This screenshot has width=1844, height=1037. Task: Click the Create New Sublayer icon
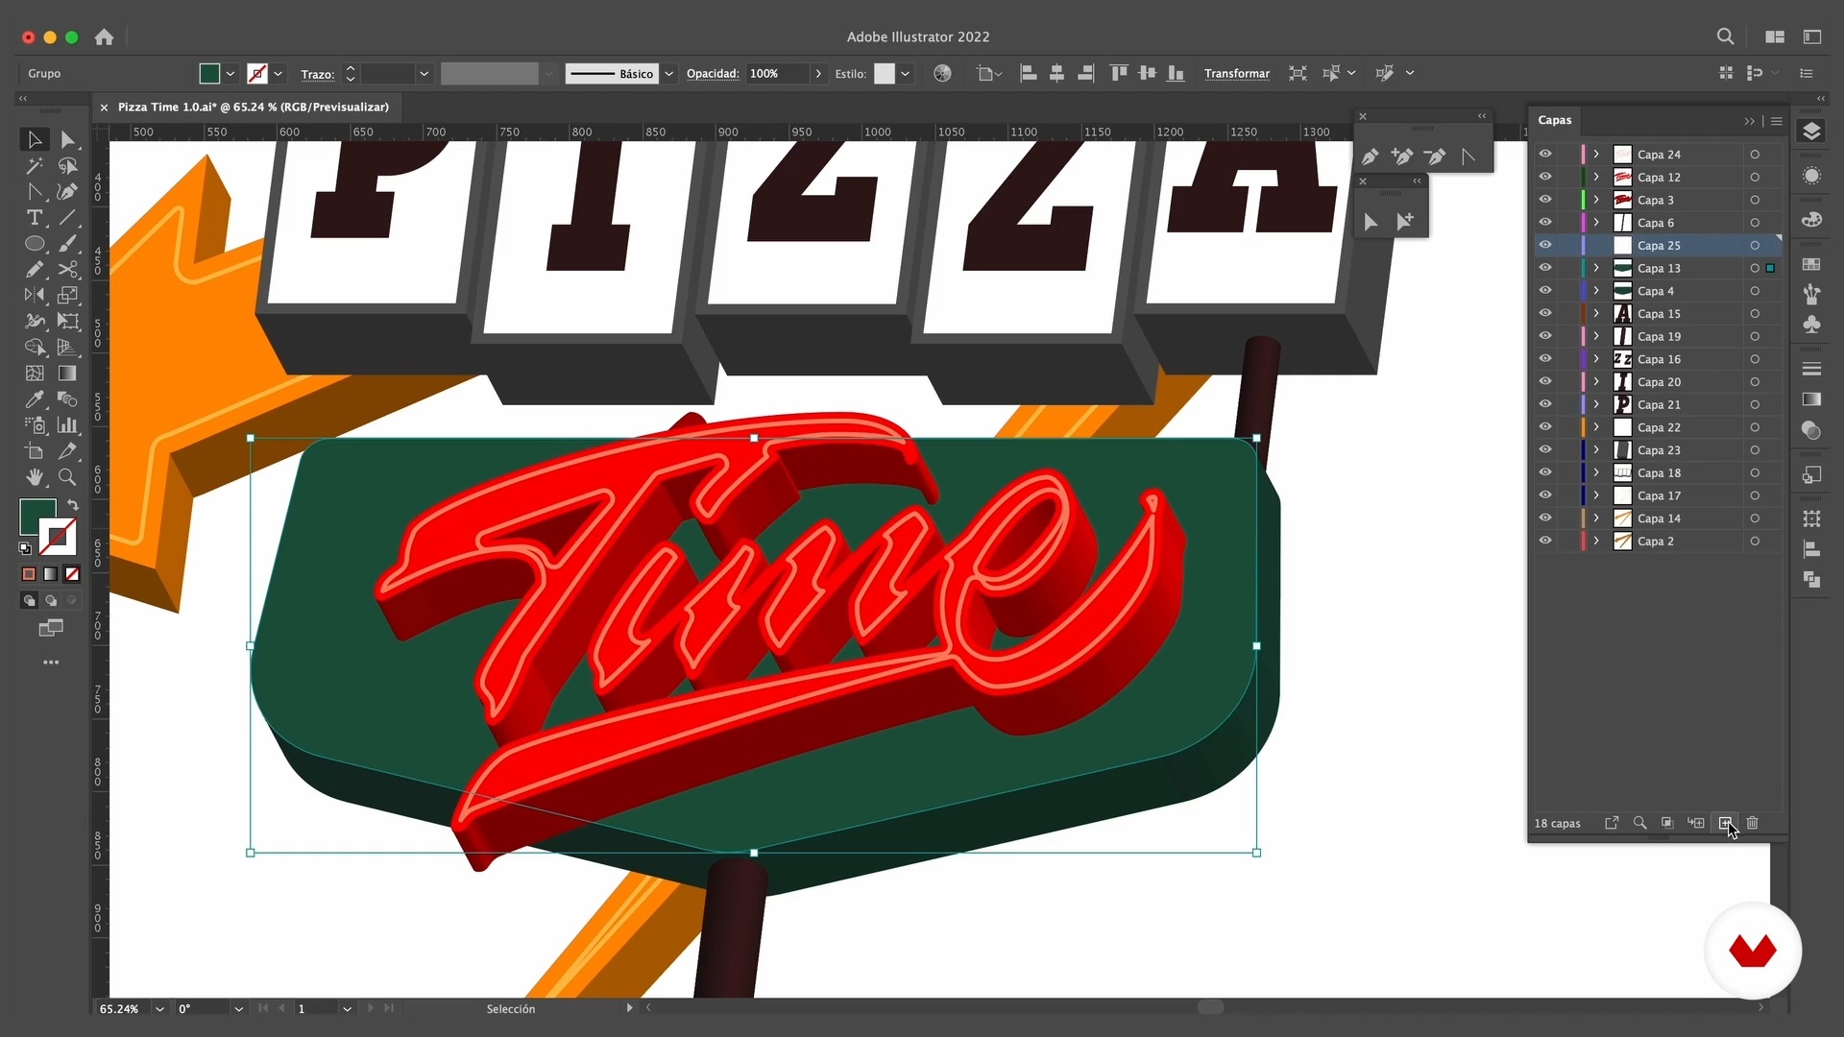click(1696, 823)
